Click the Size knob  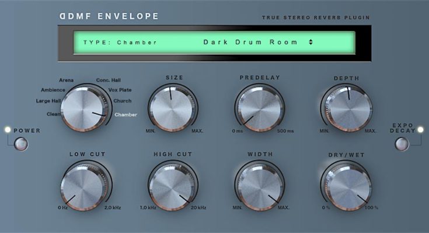coord(173,109)
